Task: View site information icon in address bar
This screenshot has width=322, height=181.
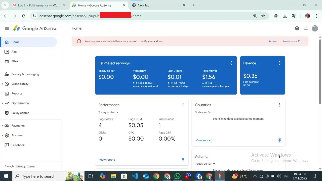Action: pyautogui.click(x=35, y=16)
